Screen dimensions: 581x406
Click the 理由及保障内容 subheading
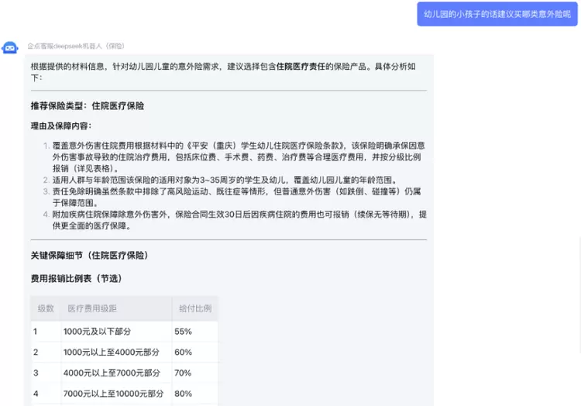point(61,126)
